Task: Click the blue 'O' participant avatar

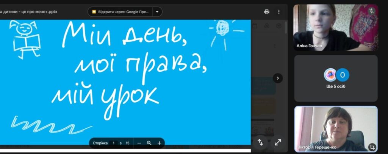Action: pos(343,75)
